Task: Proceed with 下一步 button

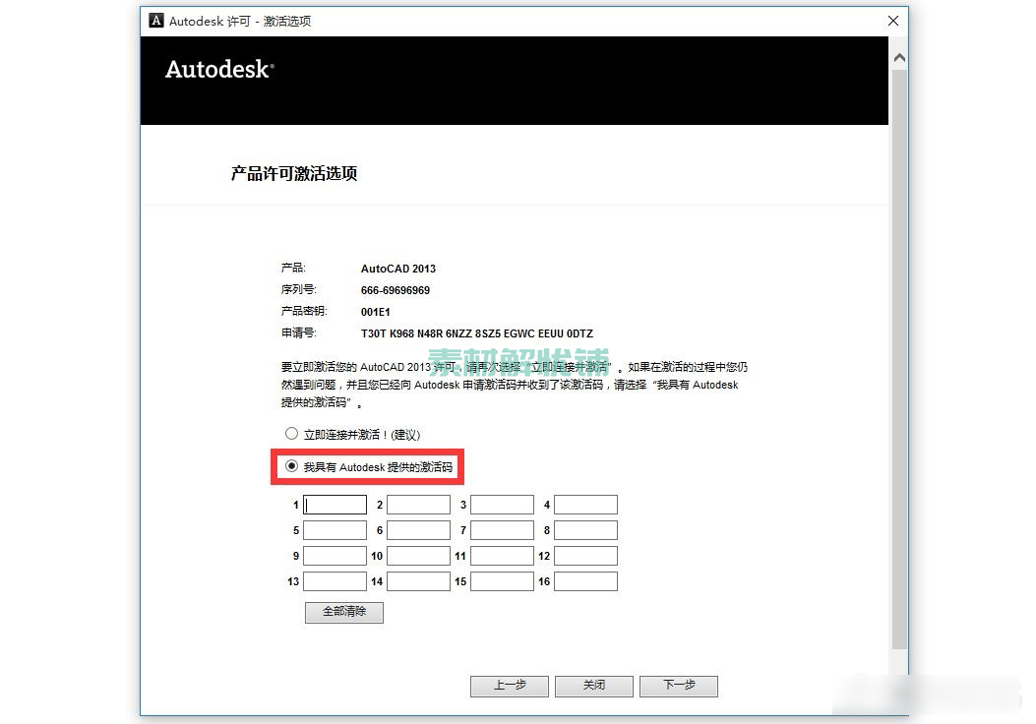Action: click(x=679, y=686)
